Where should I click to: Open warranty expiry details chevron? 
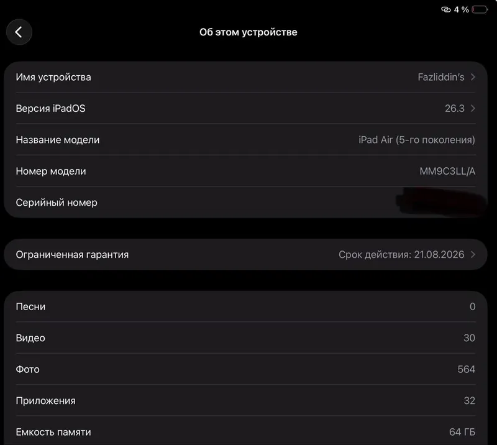point(473,254)
